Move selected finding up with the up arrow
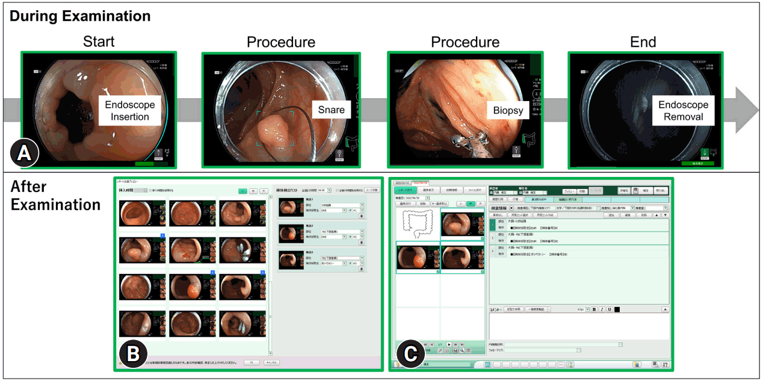 click(x=657, y=215)
